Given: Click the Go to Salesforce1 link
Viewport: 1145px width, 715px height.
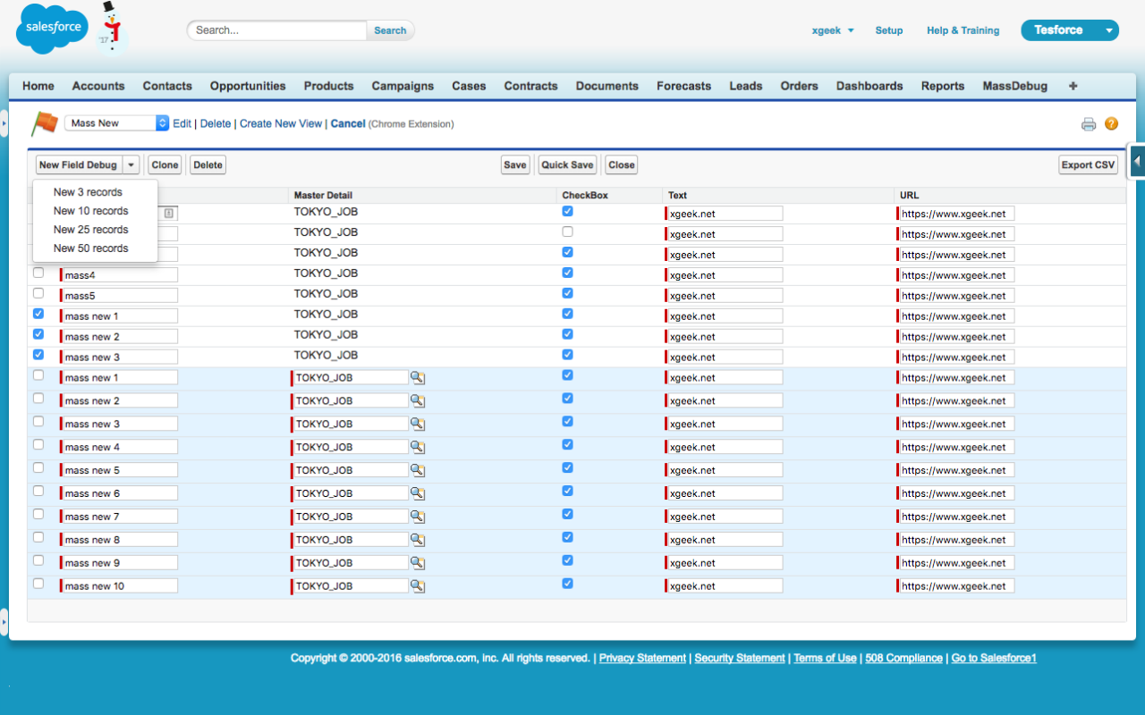Looking at the screenshot, I should tap(994, 658).
